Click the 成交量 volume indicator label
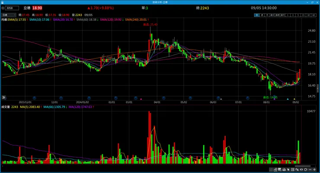Image resolution: width=320 pixels, height=173 pixels. pyautogui.click(x=6, y=107)
